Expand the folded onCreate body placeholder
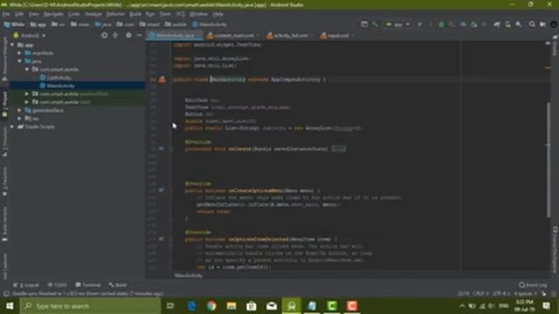The height and width of the screenshot is (314, 559). pyautogui.click(x=339, y=149)
